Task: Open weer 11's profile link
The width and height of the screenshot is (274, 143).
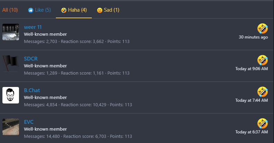Action: click(33, 27)
